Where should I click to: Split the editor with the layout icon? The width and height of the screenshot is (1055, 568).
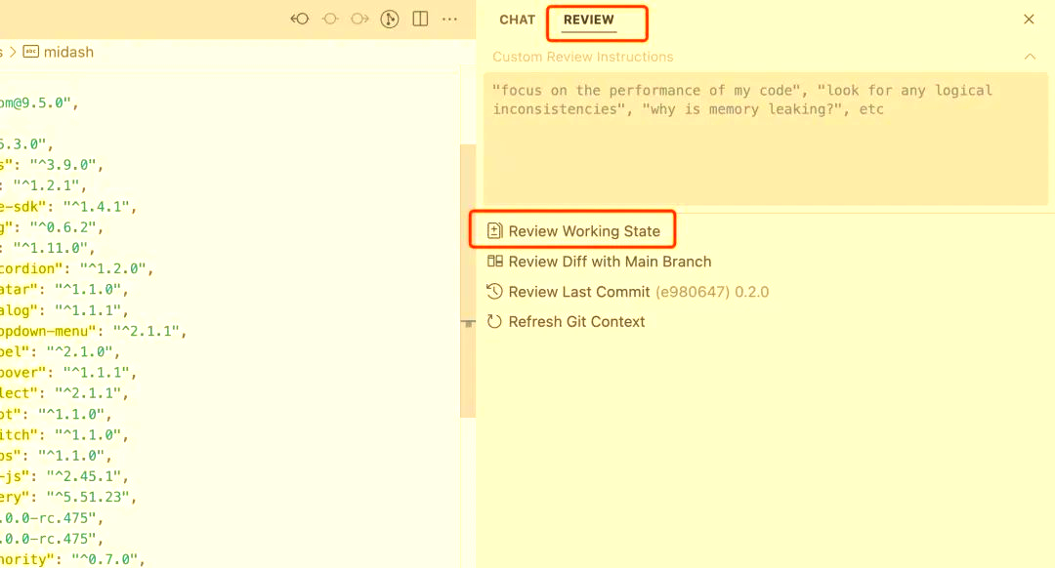420,19
